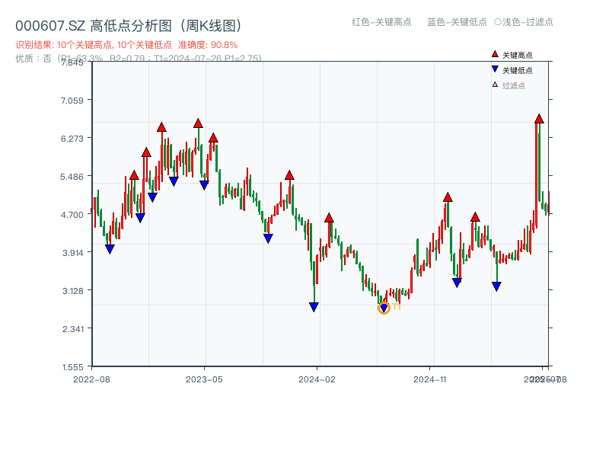Click the orange circle marker at the chart trough
Screen dimensions: 609x457
tap(384, 308)
